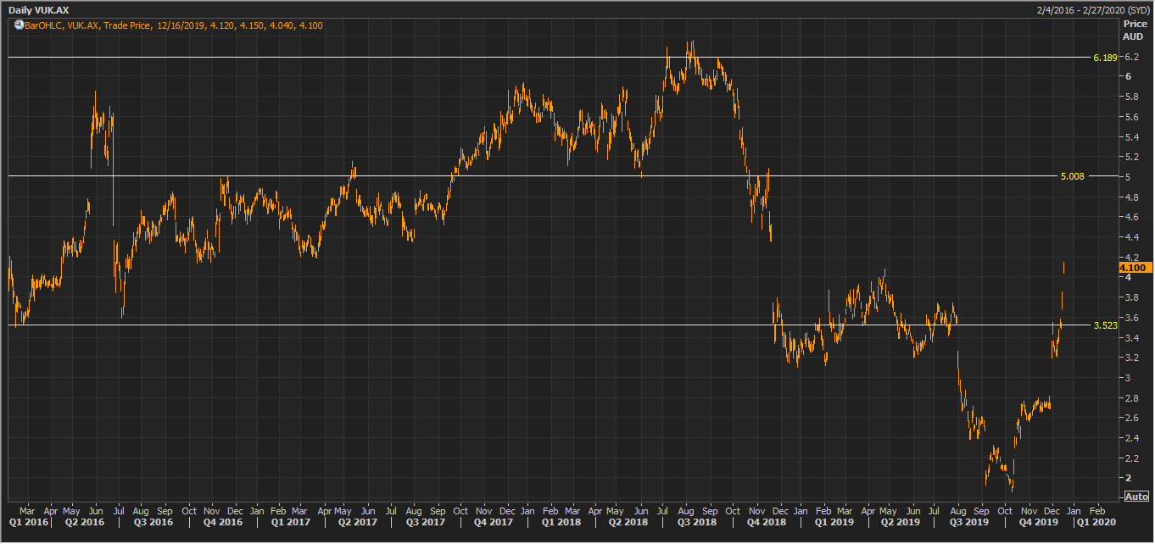Click the 4.8 price axis value
Screen dimensions: 1155x544
[x=1131, y=197]
